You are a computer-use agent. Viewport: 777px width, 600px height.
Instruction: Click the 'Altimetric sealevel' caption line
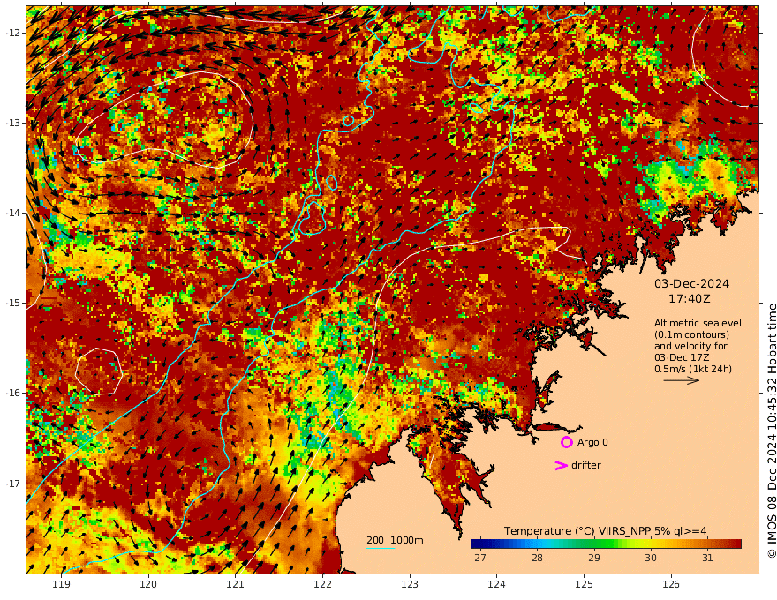(698, 323)
